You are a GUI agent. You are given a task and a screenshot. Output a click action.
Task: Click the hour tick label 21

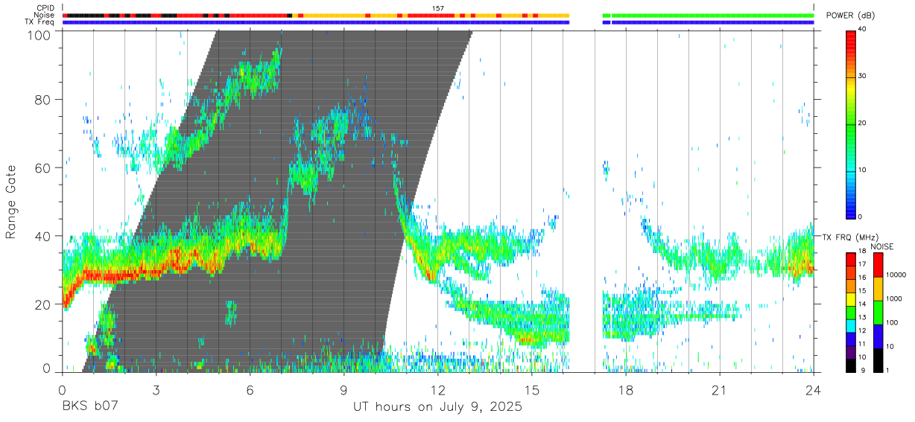719,389
